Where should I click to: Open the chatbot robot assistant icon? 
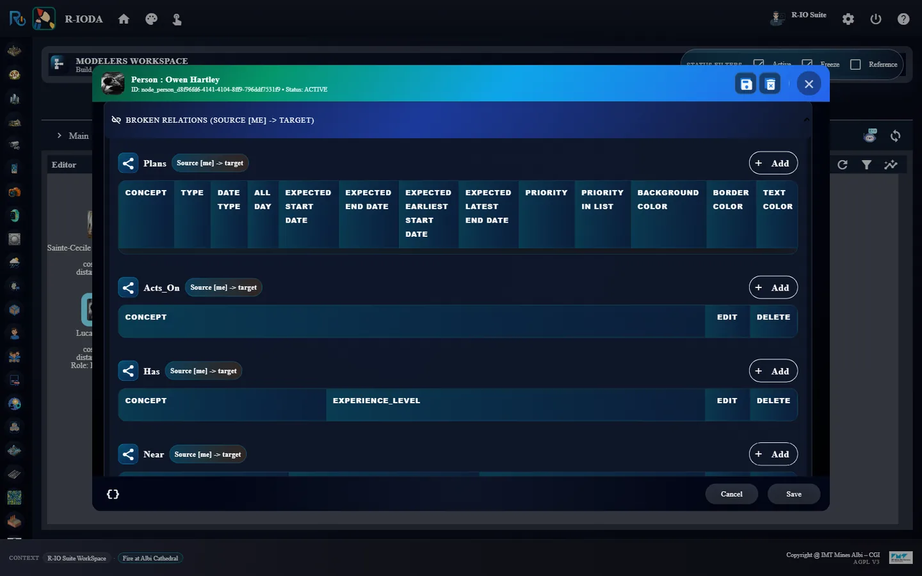coord(870,136)
